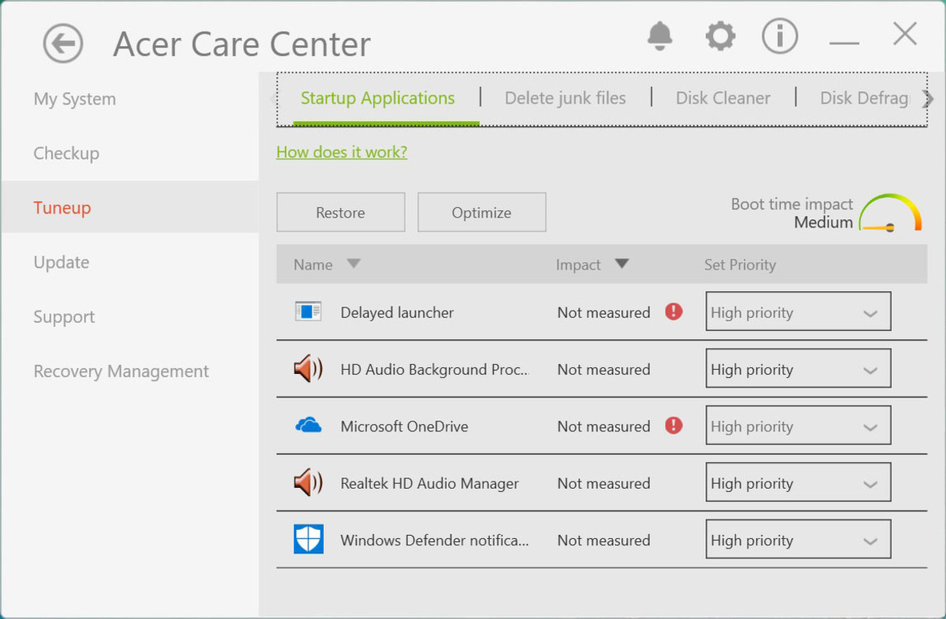Click the Boot time impact gauge
Screen dimensions: 946x619
[x=890, y=213]
